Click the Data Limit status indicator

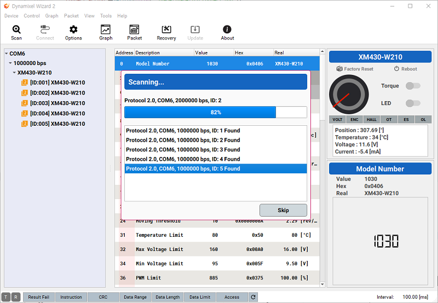click(x=200, y=297)
